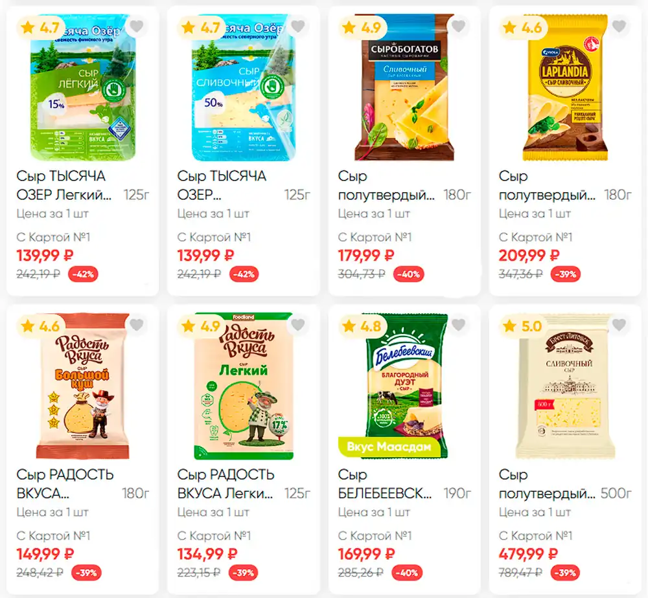Open the 4.8 rating badge on Белебеевский
648x598 pixels.
pyautogui.click(x=363, y=326)
